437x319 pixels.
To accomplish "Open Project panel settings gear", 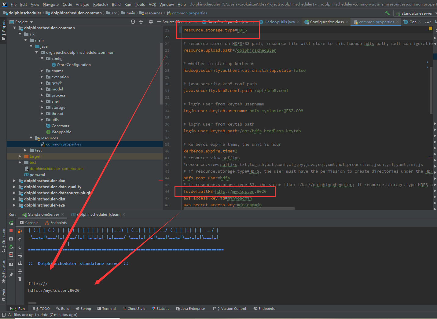I will tap(151, 22).
